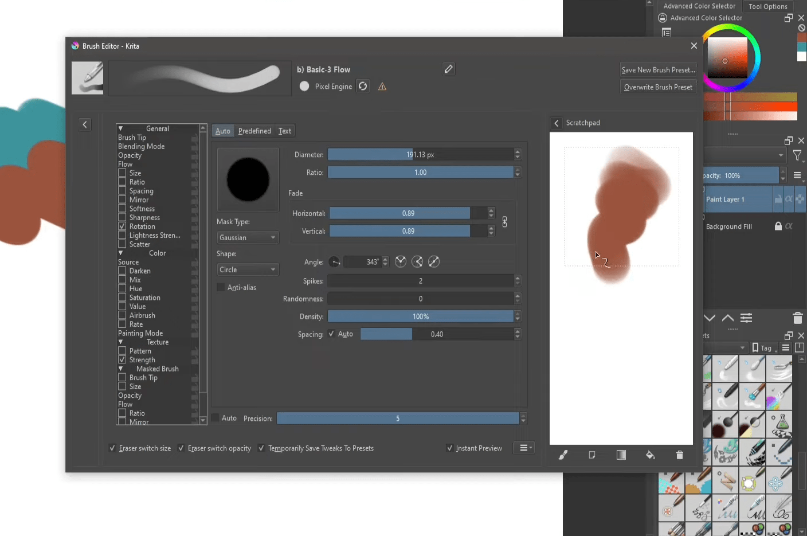
Task: Click the fade link icon beside Vertical fade
Action: click(x=504, y=222)
